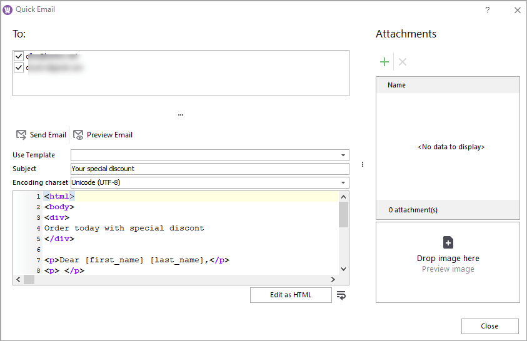Screen dimensions: 527x341
Task: Toggle the word wrap icon beside Edit as HTML
Action: click(x=341, y=295)
